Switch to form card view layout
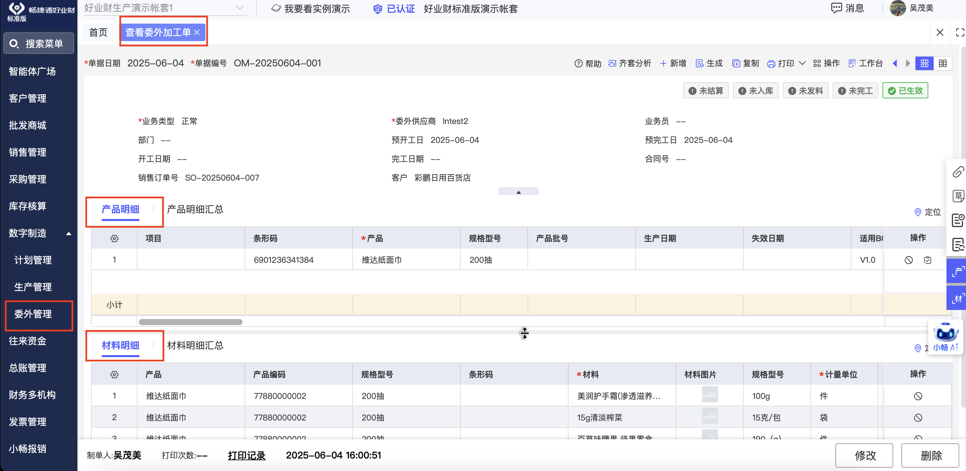The image size is (966, 471). [x=924, y=63]
